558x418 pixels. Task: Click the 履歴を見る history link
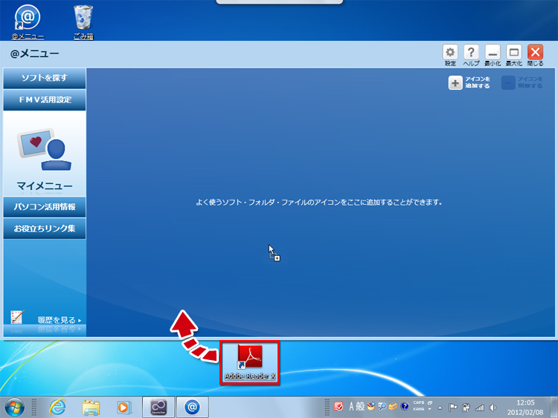(59, 320)
